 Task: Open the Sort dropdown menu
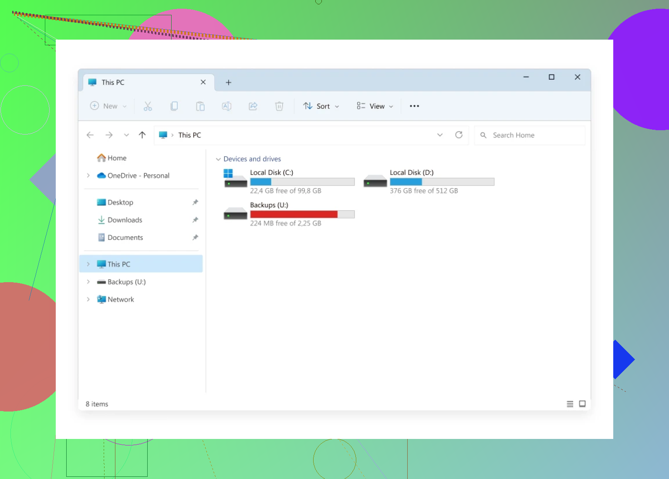(321, 106)
